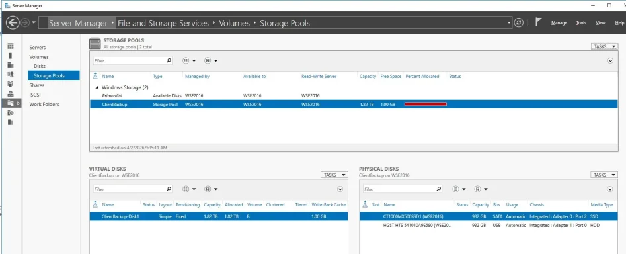Sort virtual disks by Write-Back Cache column
The width and height of the screenshot is (626, 254).
point(329,205)
